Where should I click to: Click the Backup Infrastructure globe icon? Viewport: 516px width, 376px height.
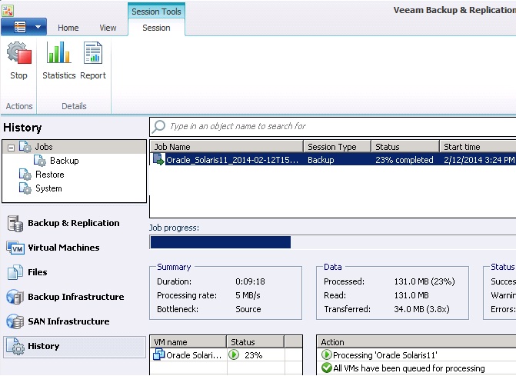15,297
